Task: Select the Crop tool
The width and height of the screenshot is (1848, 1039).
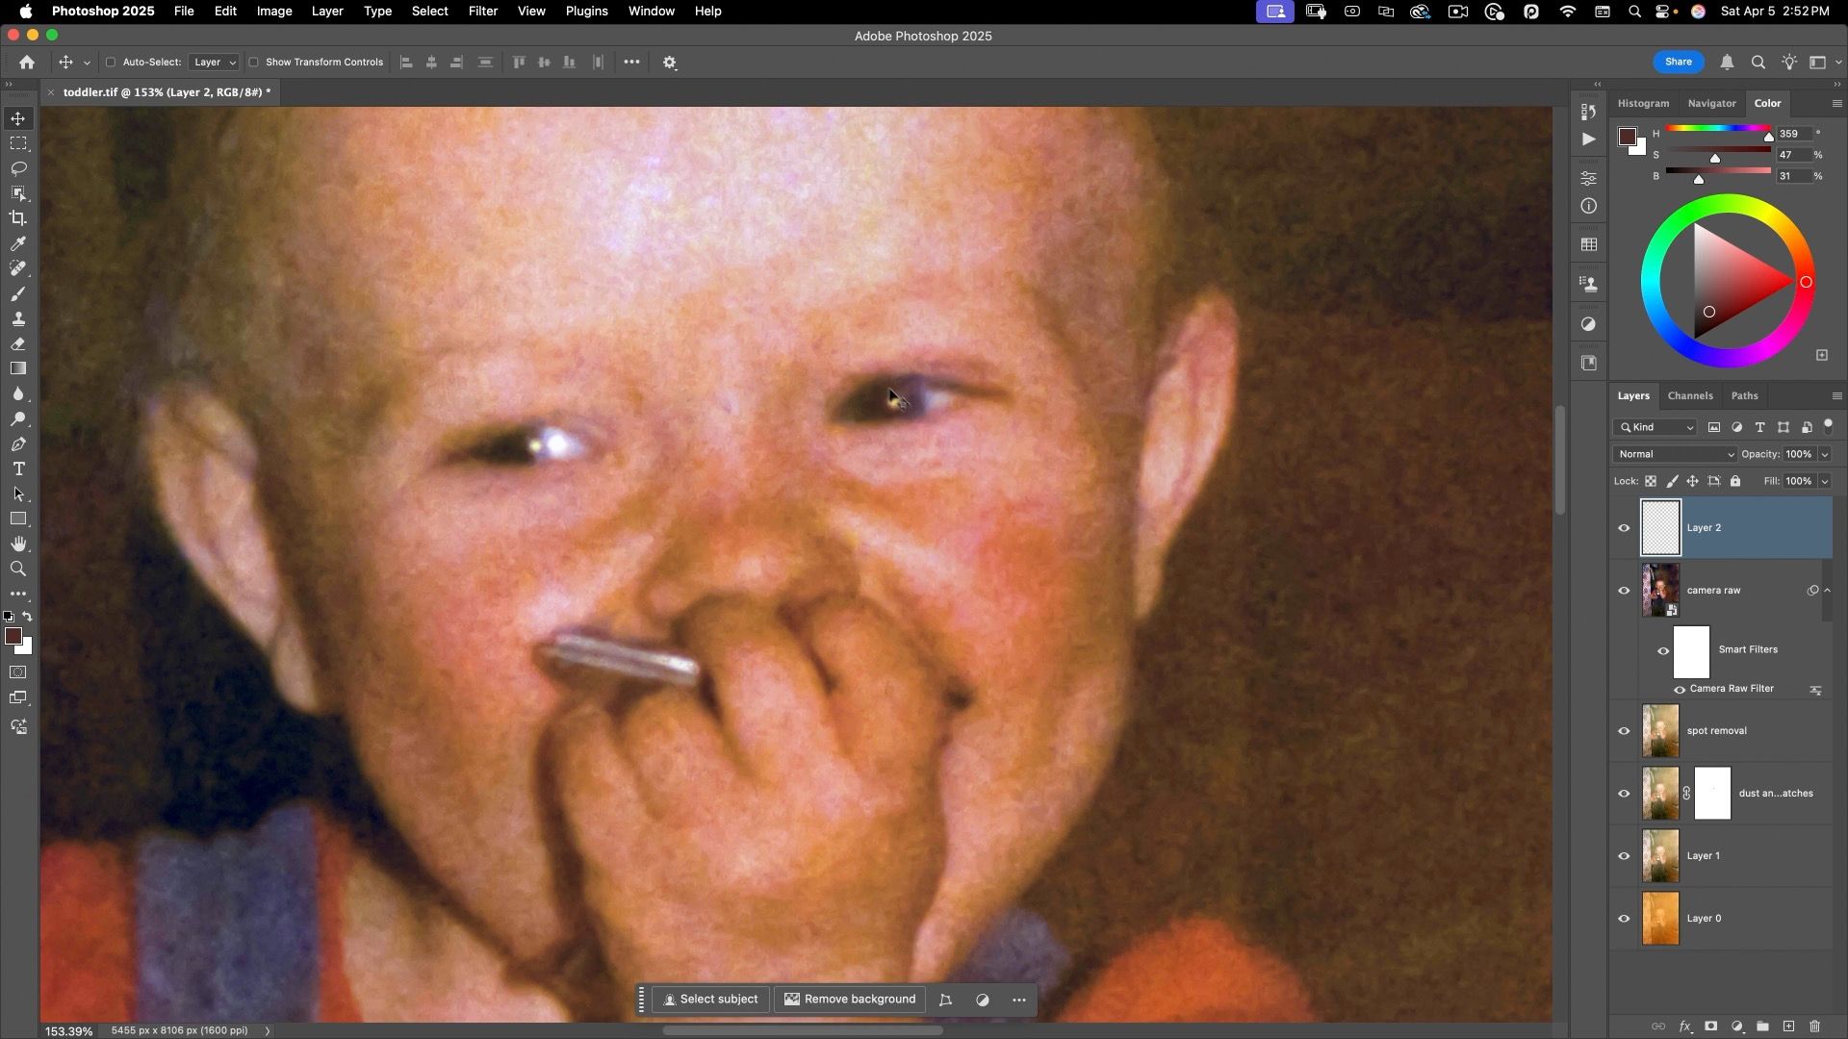Action: [18, 218]
